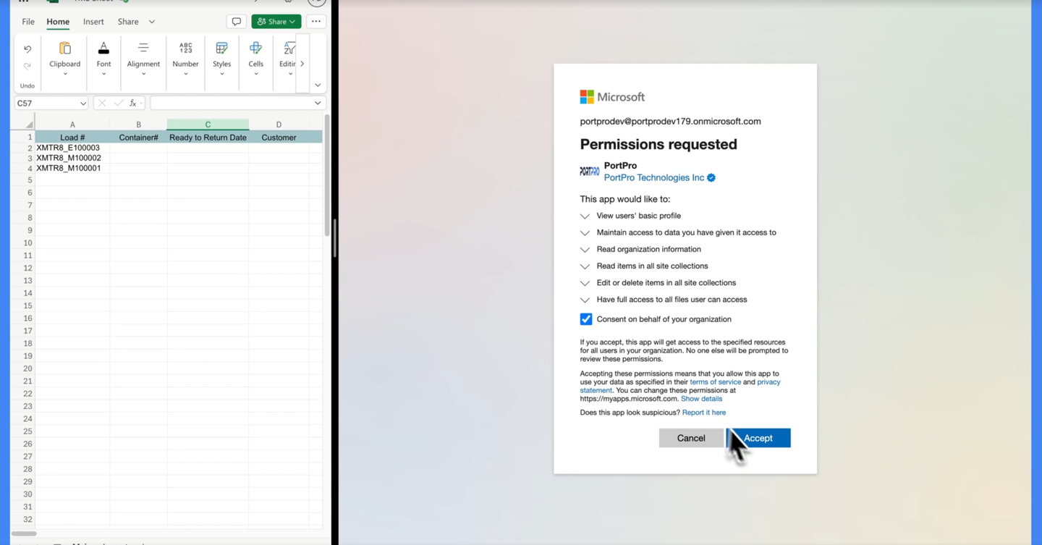Expand Read items in all site collections

(x=585, y=266)
